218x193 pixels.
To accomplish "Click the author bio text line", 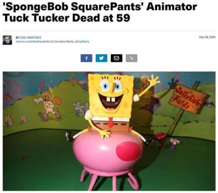I will (52, 41).
